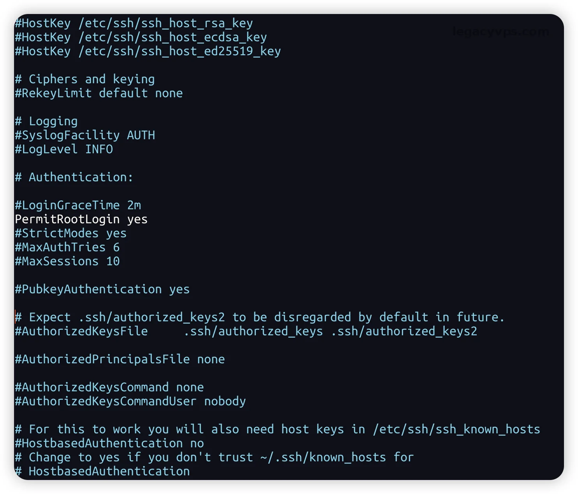Click the #AuthorizedPrincipalsFile none line
578x494 pixels.
(120, 359)
